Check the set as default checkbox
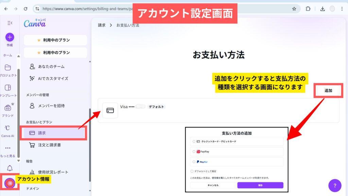The image size is (348, 196). (x=192, y=171)
